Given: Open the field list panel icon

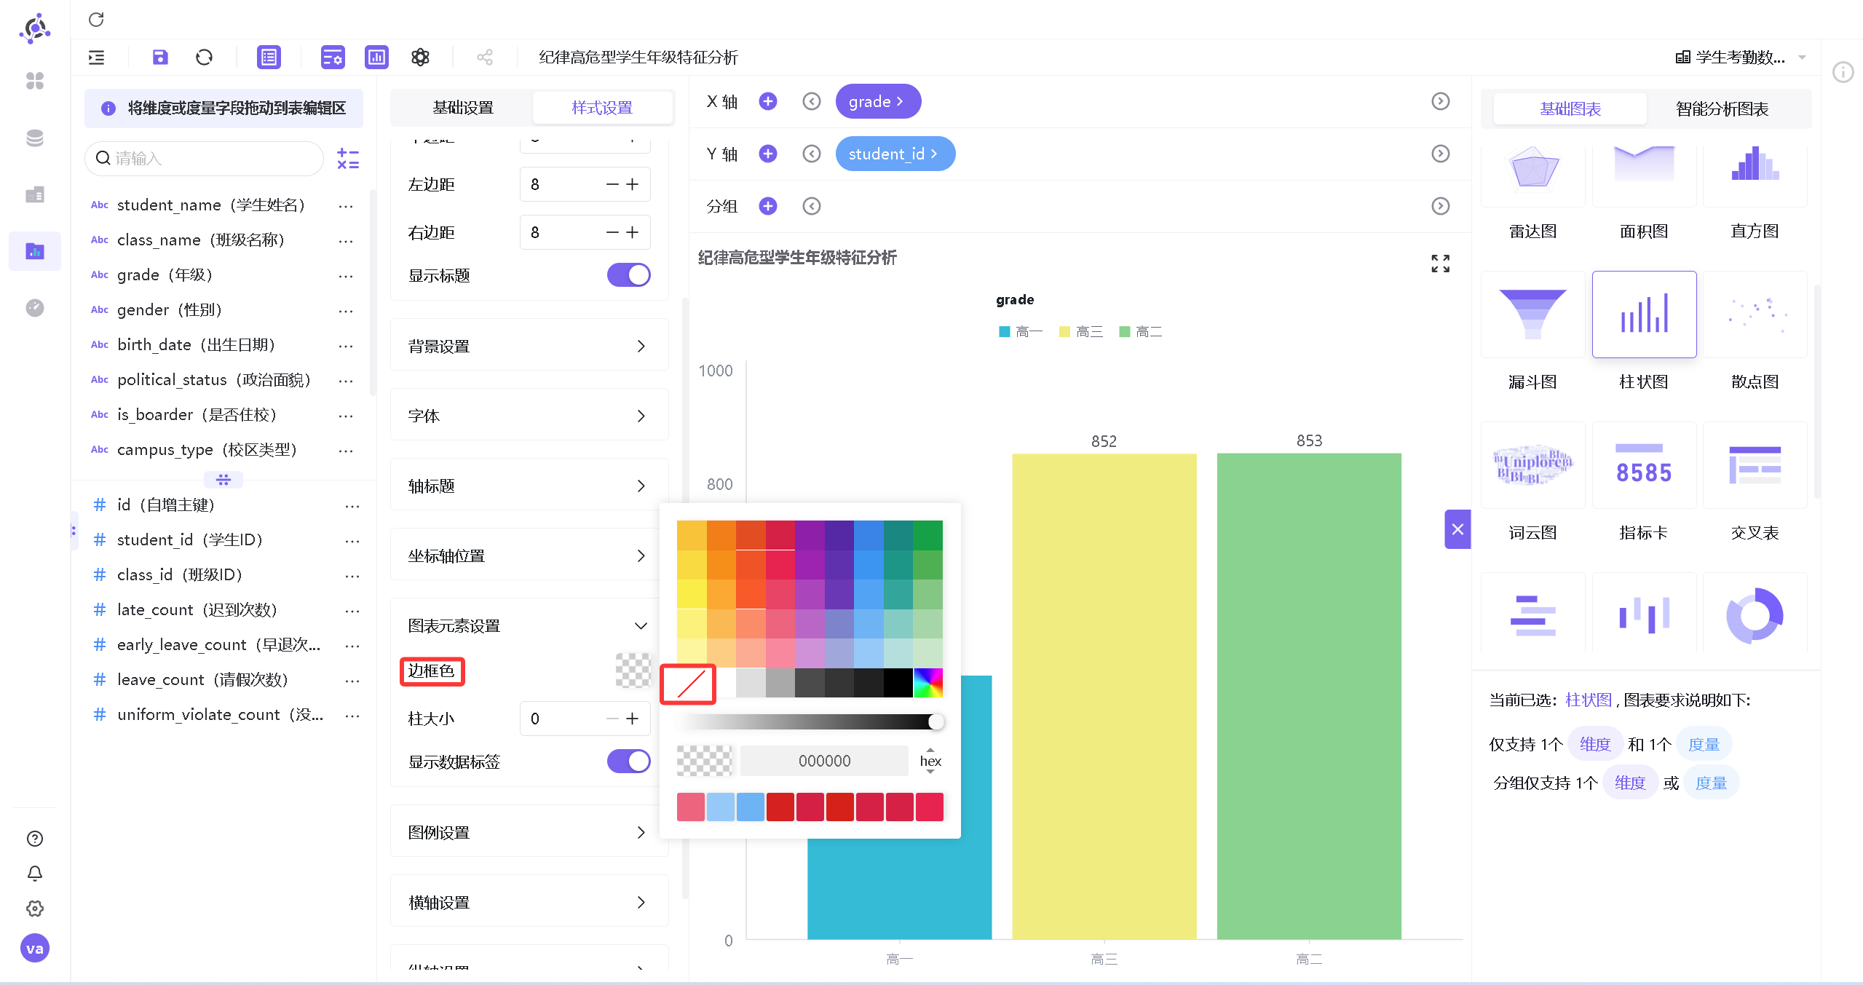Looking at the screenshot, I should [x=269, y=58].
